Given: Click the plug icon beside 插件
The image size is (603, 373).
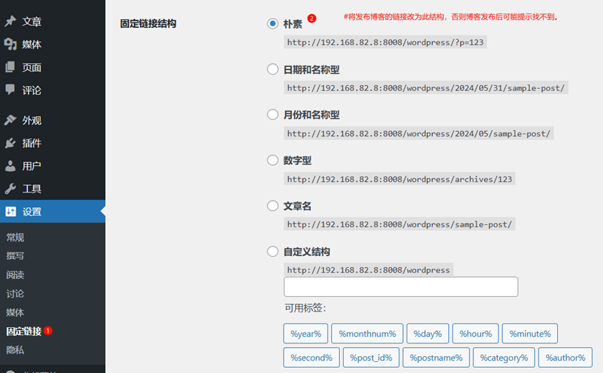Looking at the screenshot, I should 10,143.
